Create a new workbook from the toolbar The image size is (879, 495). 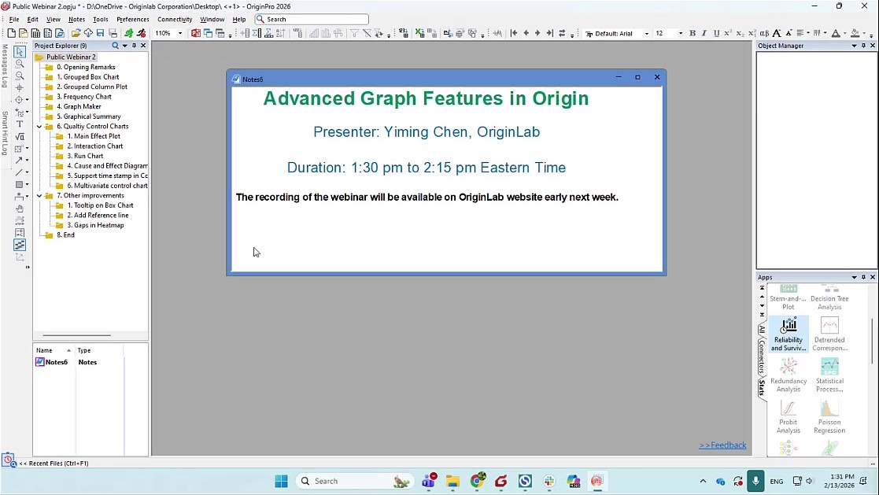(x=35, y=33)
